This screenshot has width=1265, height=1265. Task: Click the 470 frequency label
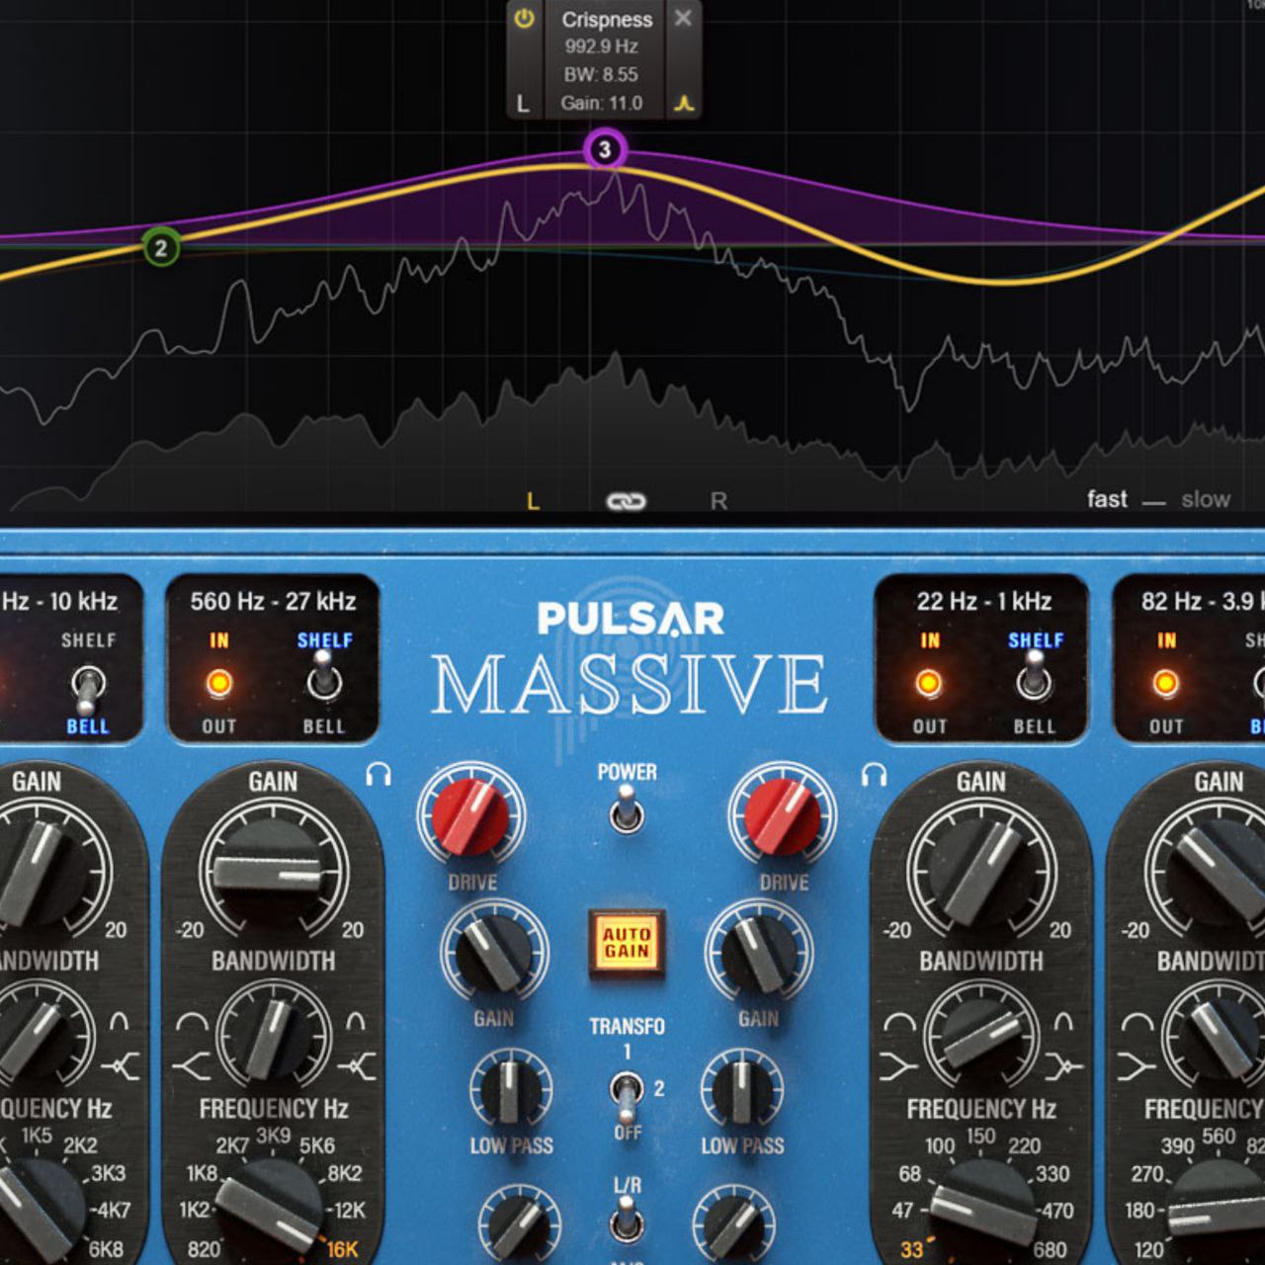(x=1057, y=1210)
